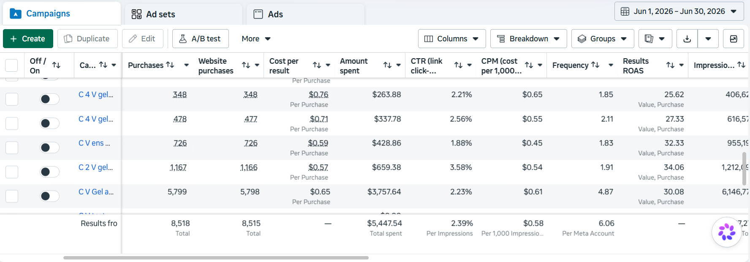Click the horizontal scrollbar below the table
Image resolution: width=750 pixels, height=262 pixels.
tap(216, 258)
